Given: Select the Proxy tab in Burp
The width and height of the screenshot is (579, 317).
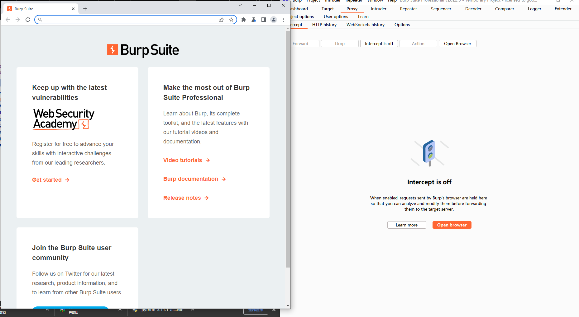Looking at the screenshot, I should pos(352,9).
